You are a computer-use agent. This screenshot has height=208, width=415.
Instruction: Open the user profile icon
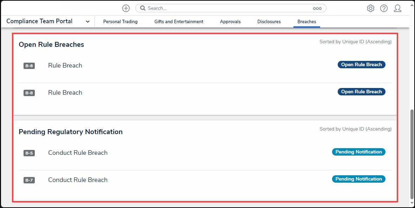(397, 8)
